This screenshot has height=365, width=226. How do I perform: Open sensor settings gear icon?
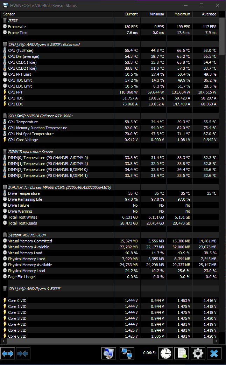click(198, 353)
